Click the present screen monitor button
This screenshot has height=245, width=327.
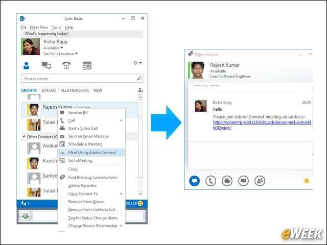click(243, 181)
